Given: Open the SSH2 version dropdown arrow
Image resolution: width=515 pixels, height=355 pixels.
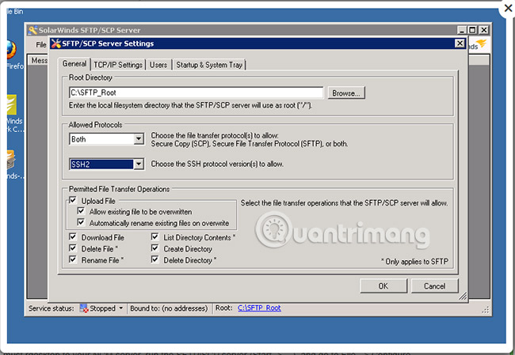Looking at the screenshot, I should pos(139,164).
